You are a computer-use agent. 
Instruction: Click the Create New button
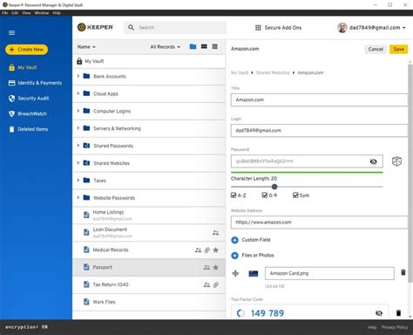pyautogui.click(x=27, y=50)
